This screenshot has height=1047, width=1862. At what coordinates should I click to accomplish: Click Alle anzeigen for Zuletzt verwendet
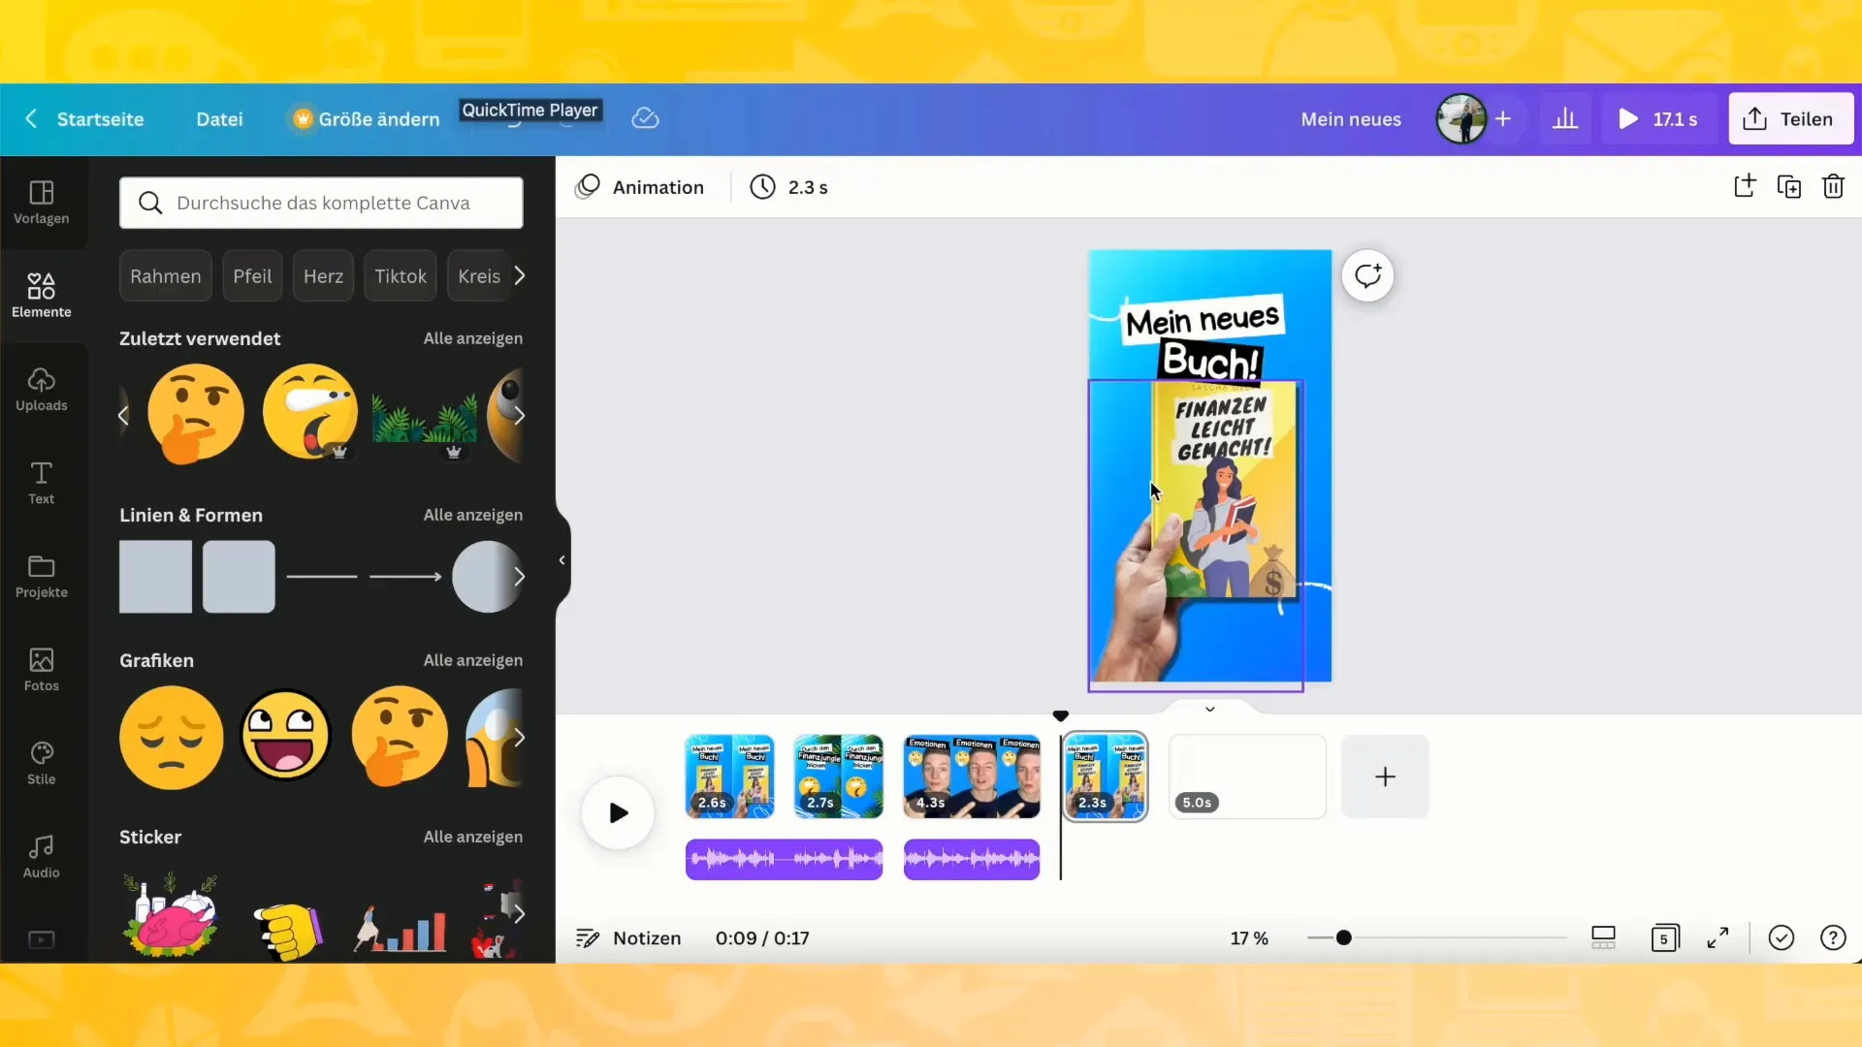coord(473,337)
